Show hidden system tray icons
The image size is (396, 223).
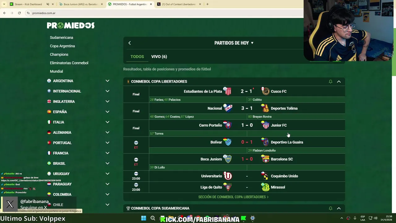coord(342,218)
